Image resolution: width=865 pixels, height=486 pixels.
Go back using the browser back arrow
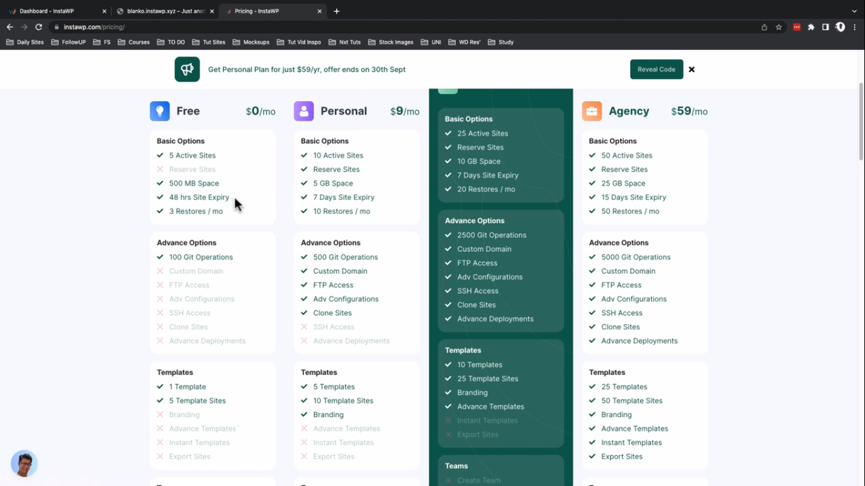pos(9,27)
